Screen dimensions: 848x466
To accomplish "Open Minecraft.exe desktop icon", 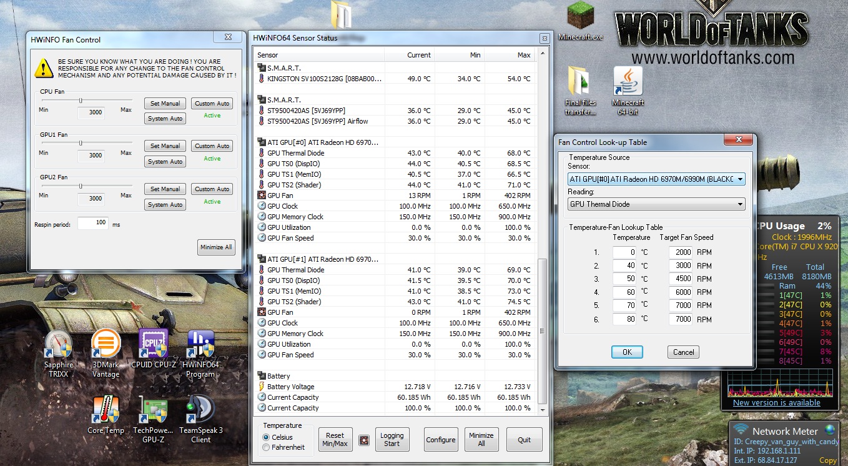I will coord(581,22).
